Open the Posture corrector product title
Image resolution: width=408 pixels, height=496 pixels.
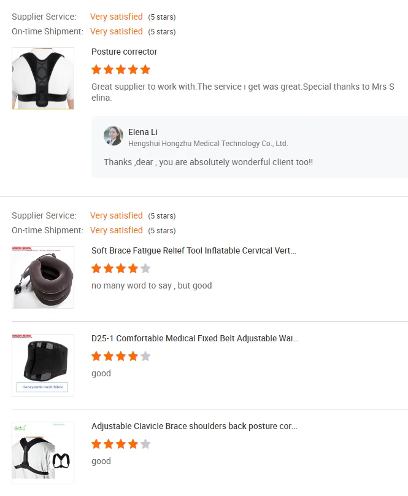124,52
